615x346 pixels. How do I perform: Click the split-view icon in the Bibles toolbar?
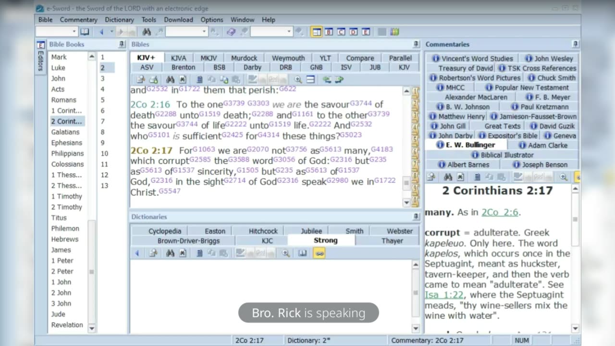tap(310, 79)
